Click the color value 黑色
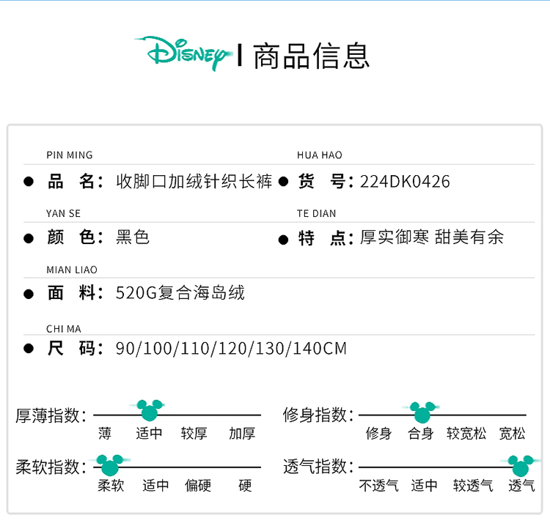 point(133,237)
